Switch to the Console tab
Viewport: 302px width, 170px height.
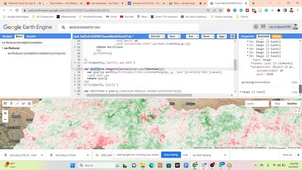[x=263, y=36]
